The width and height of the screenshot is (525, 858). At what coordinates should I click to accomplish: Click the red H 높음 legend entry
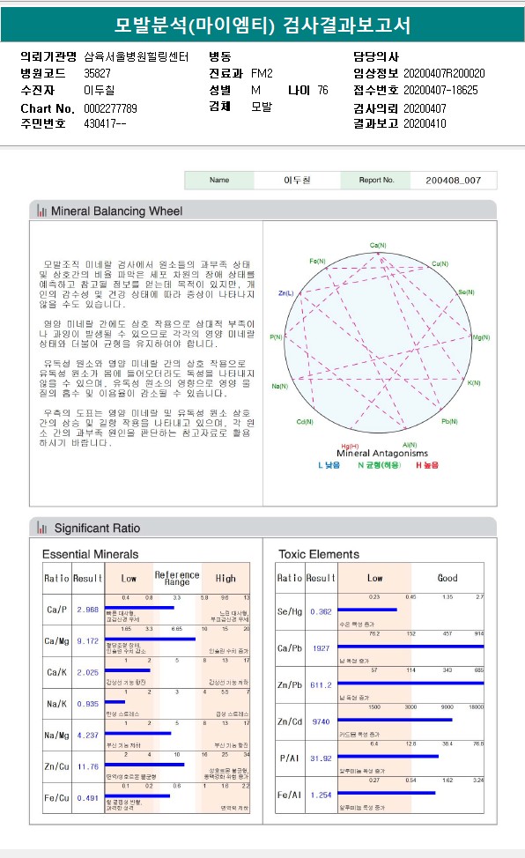point(427,465)
